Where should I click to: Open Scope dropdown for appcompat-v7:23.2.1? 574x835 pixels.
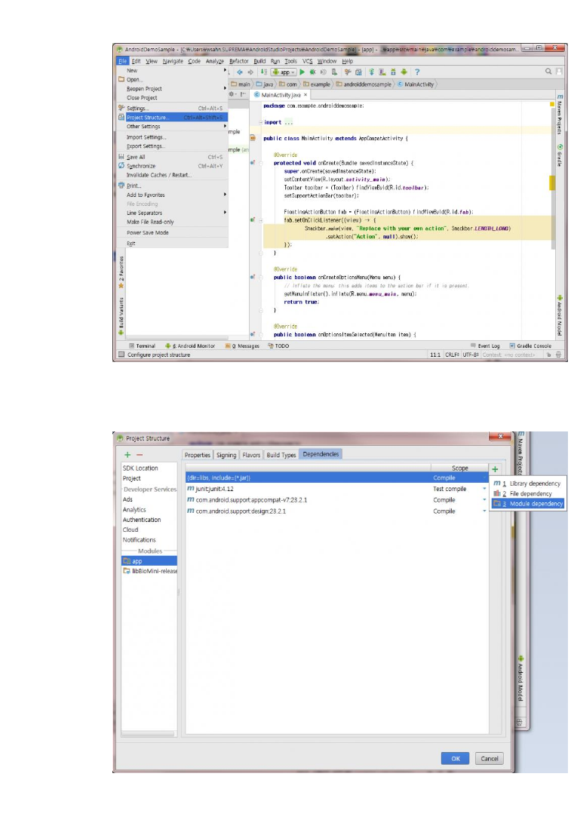[484, 500]
